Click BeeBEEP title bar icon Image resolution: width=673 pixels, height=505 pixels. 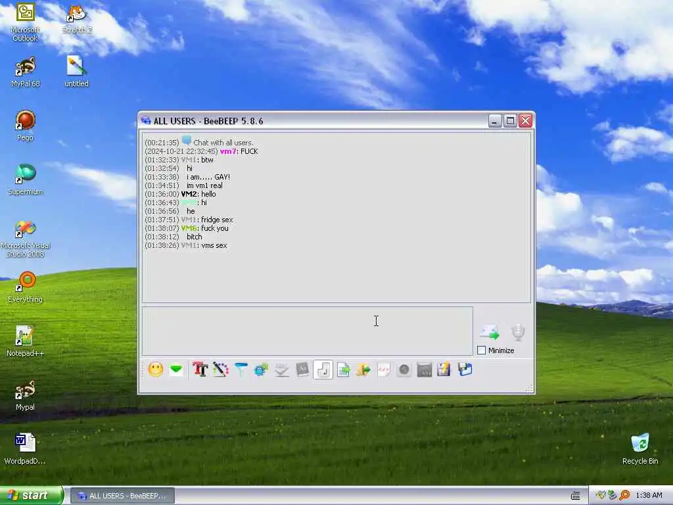145,121
